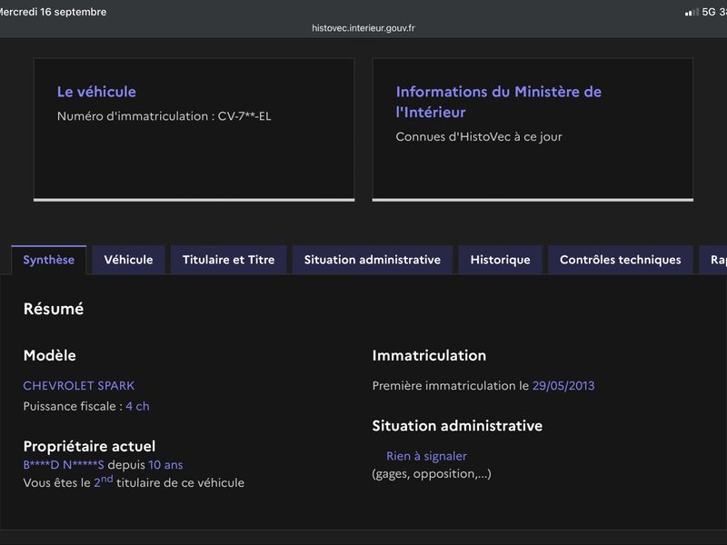Click the 4 ch fiscal power value
727x545 pixels.
click(x=138, y=406)
